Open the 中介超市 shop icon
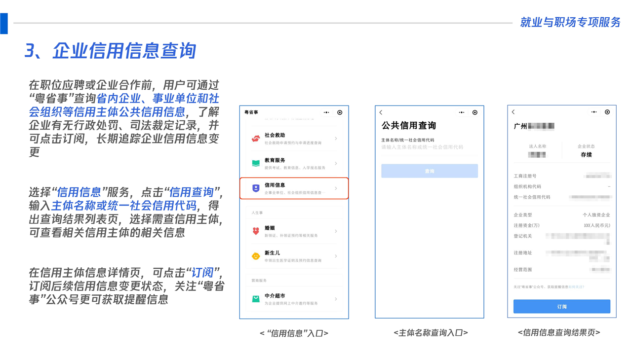632x355 pixels. [x=256, y=299]
